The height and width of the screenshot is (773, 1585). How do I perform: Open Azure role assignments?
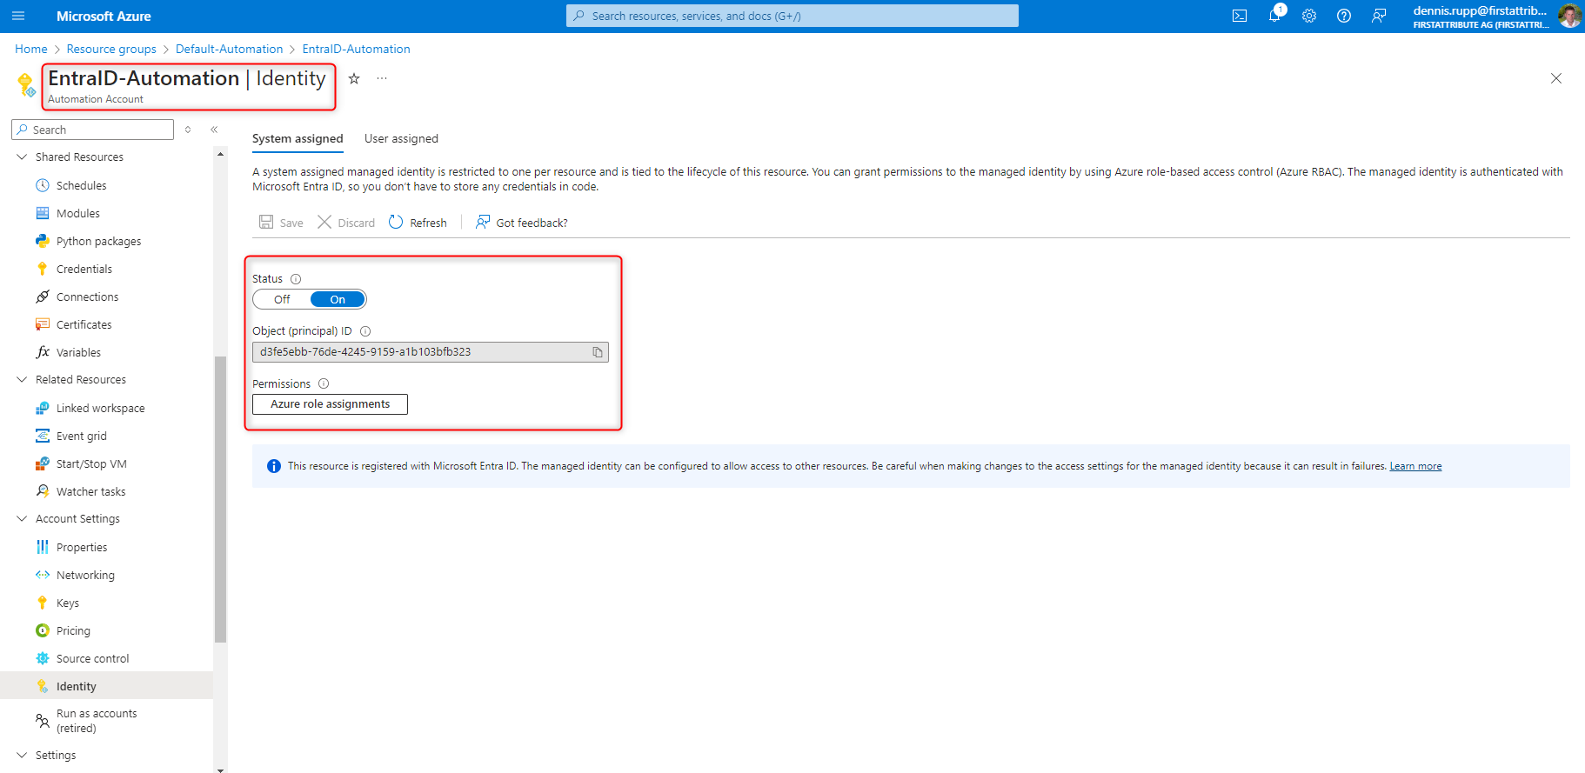330,404
